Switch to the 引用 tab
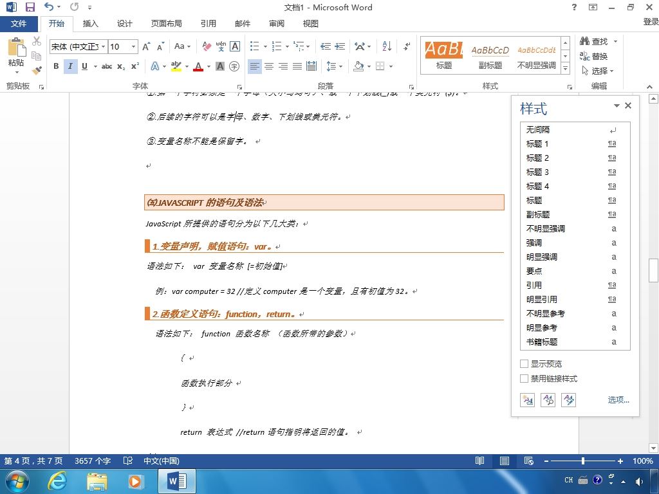The height and width of the screenshot is (494, 659). 208,24
